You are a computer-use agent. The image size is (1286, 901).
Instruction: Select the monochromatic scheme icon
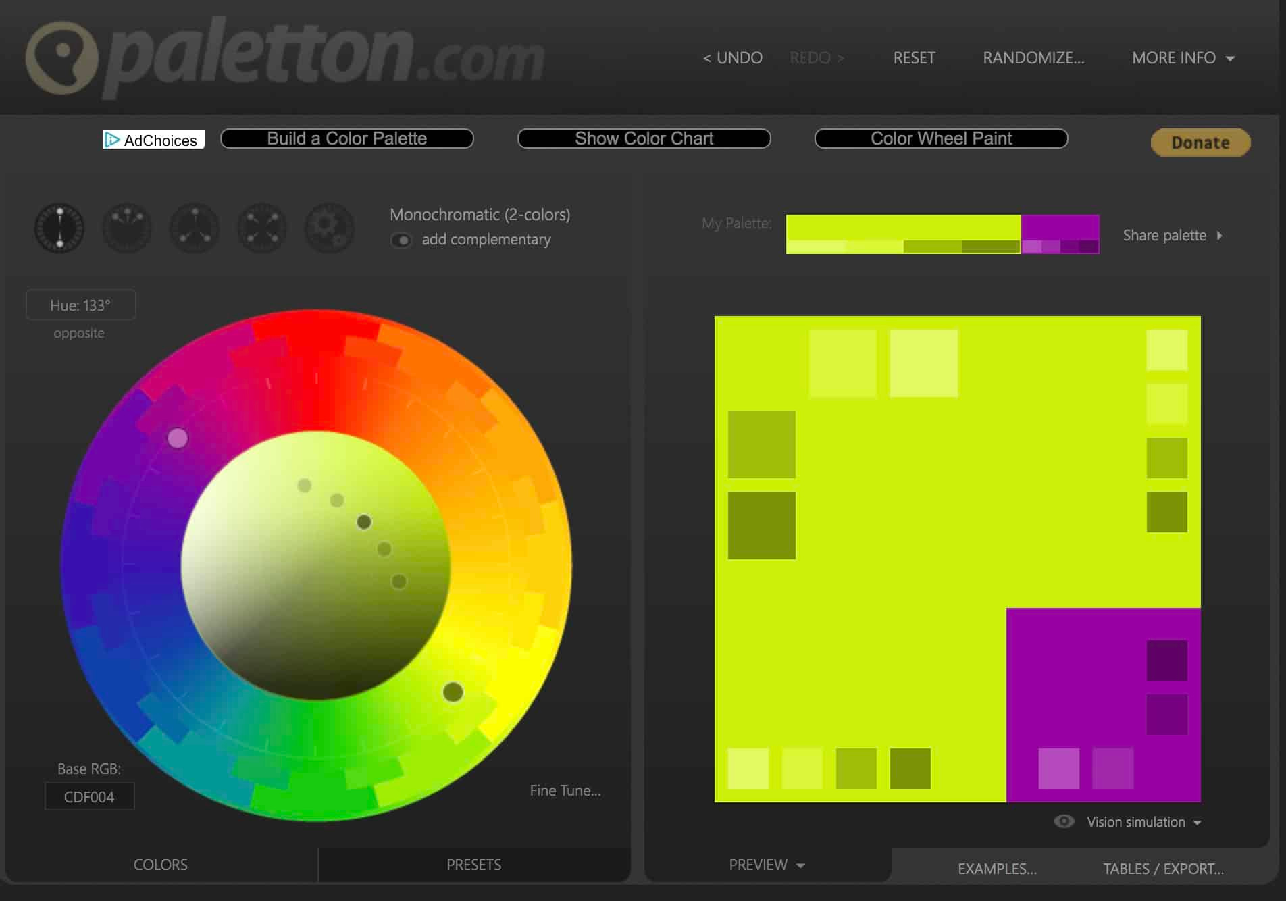click(59, 228)
